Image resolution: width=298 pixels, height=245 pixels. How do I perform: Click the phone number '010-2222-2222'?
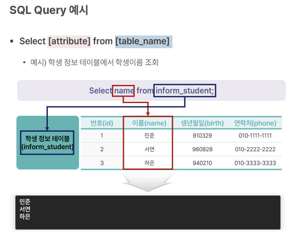point(255,149)
